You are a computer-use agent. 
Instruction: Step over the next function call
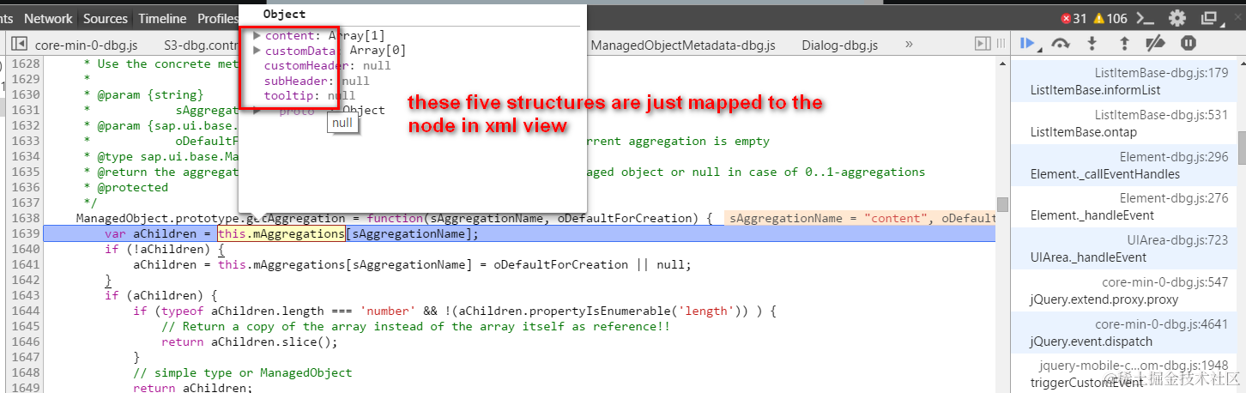click(1061, 43)
